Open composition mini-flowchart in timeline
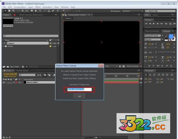The height and width of the screenshot is (139, 178). [x=39, y=75]
